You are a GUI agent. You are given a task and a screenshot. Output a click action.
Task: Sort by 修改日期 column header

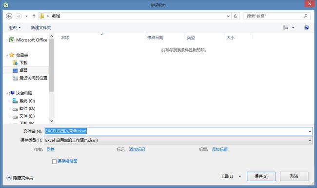(x=155, y=38)
